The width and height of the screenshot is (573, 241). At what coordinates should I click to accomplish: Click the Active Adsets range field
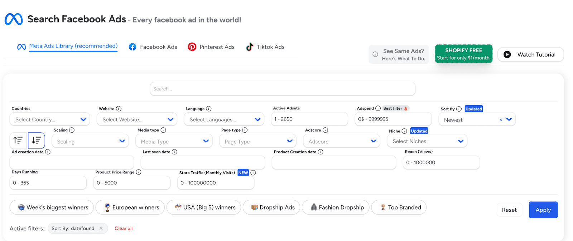coord(309,119)
